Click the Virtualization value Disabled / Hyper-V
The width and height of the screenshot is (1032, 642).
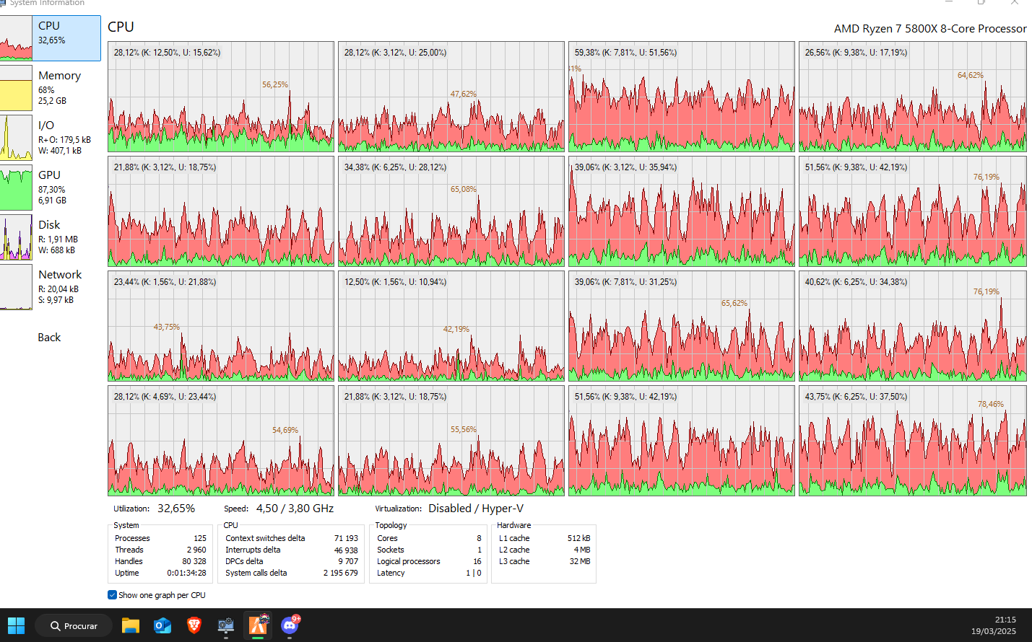coord(476,509)
